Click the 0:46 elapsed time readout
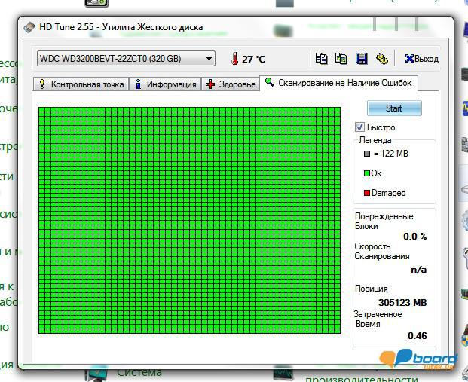This screenshot has height=382, width=468. [x=417, y=335]
